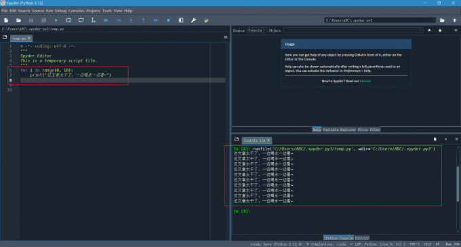Toggle the Help pane lock icon
This screenshot has width=461, height=247.
coord(440,31)
